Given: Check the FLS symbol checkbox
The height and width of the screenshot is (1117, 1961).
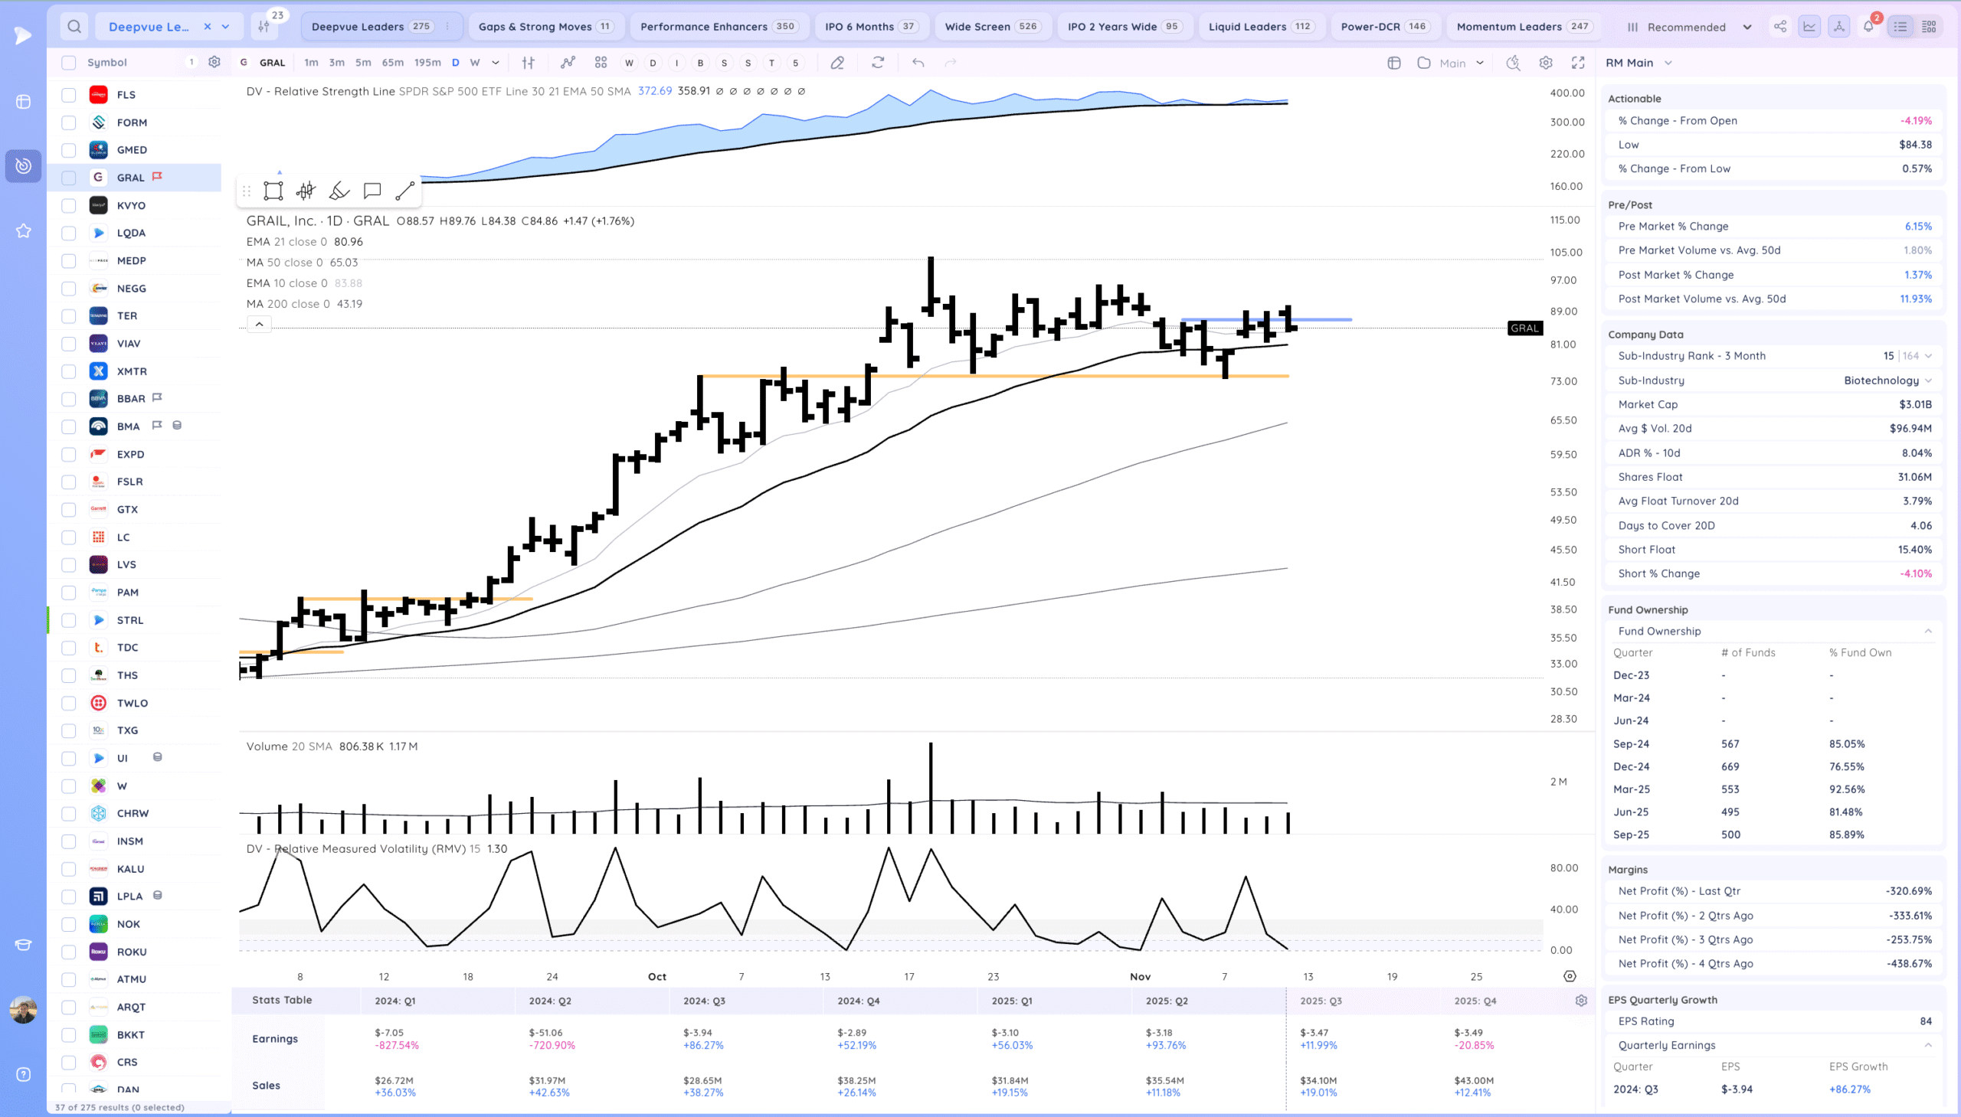Looking at the screenshot, I should 69,95.
